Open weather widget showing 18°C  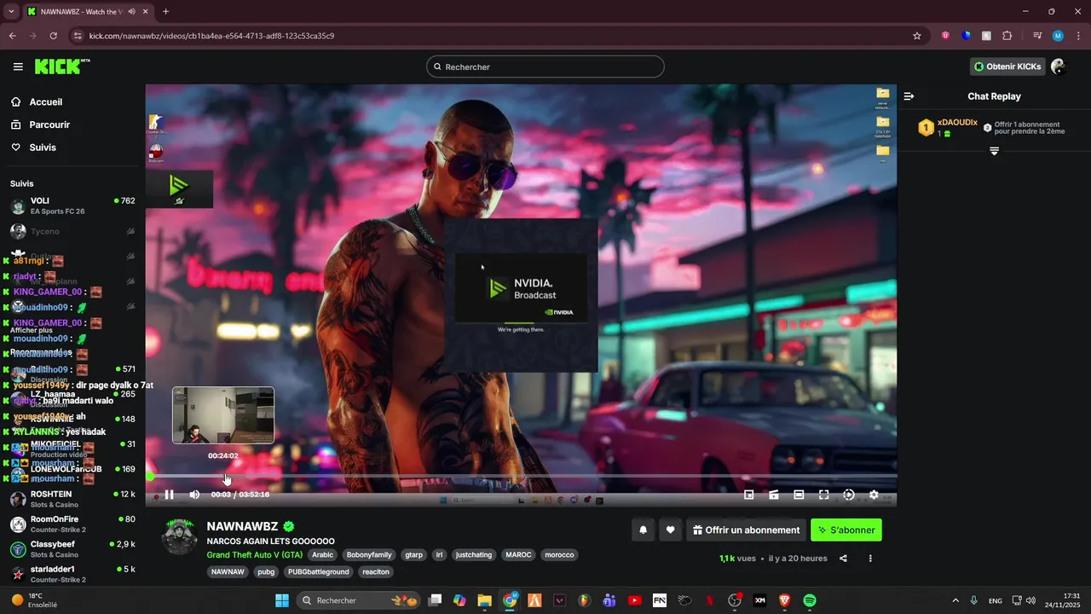click(34, 600)
